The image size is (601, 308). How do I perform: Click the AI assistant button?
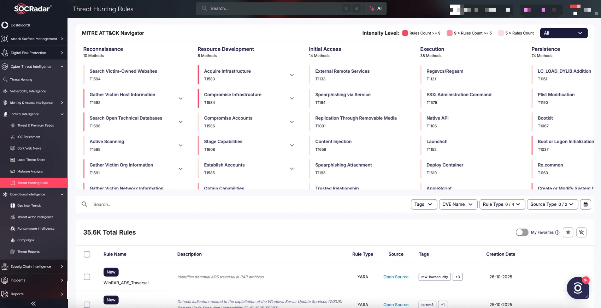(x=376, y=8)
